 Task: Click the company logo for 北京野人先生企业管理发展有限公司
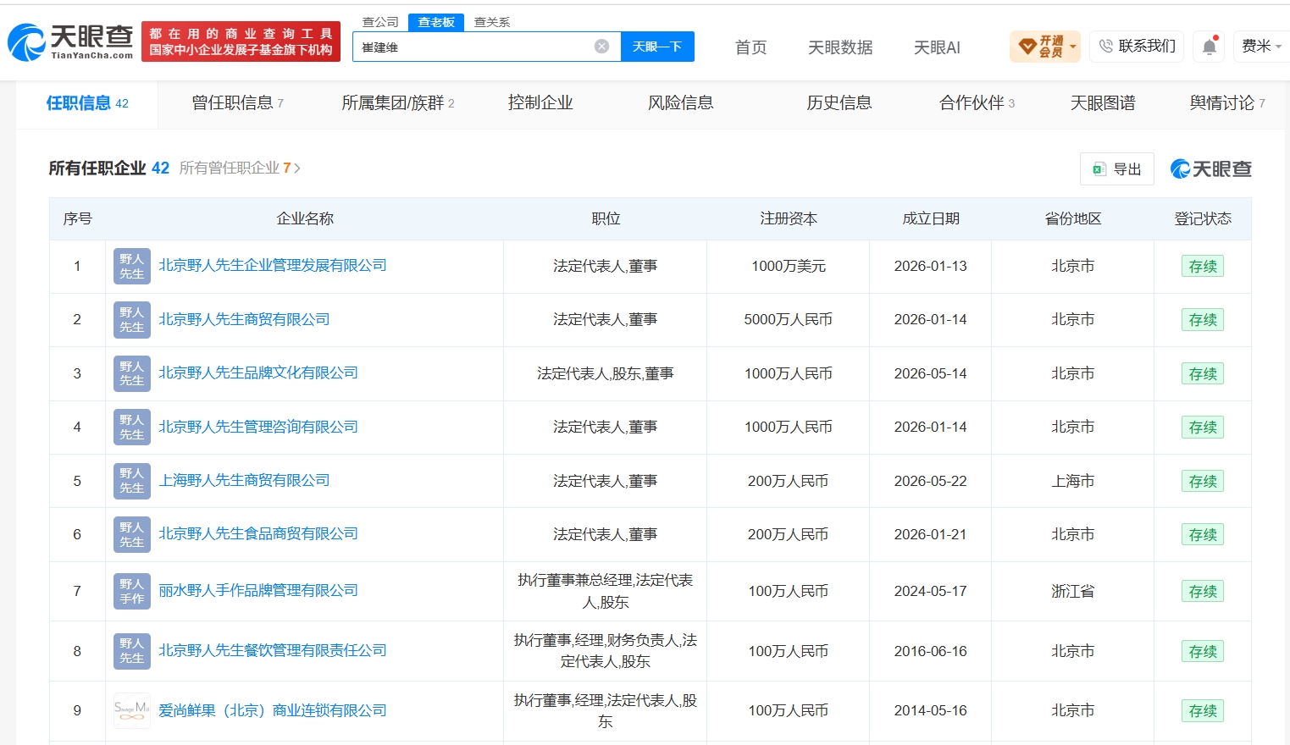[132, 266]
